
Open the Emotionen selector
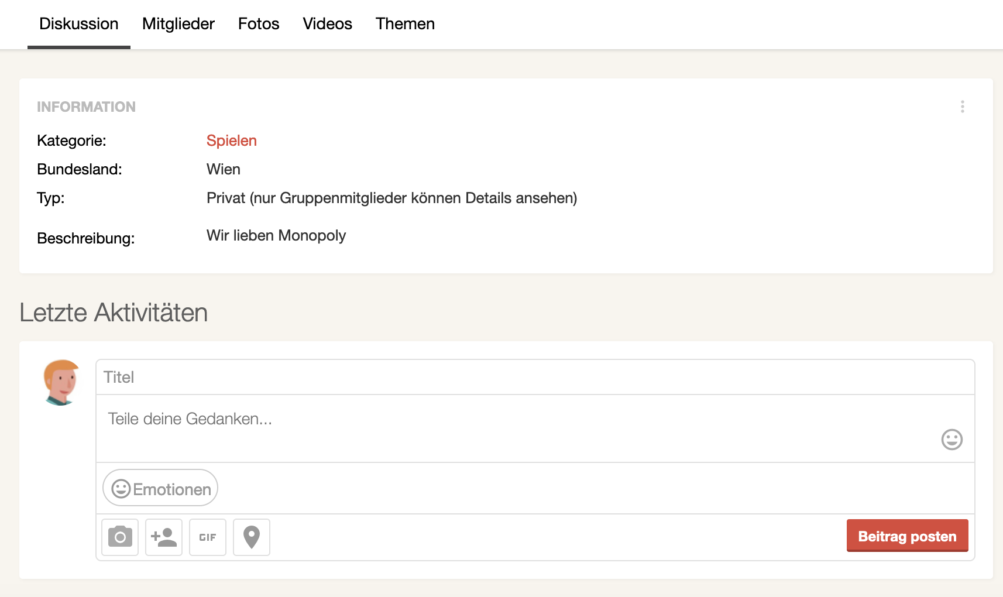(x=160, y=488)
